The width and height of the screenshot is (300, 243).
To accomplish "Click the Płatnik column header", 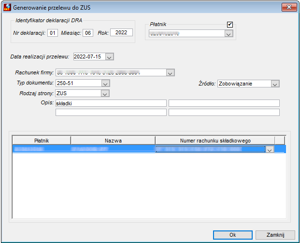I will click(x=42, y=141).
